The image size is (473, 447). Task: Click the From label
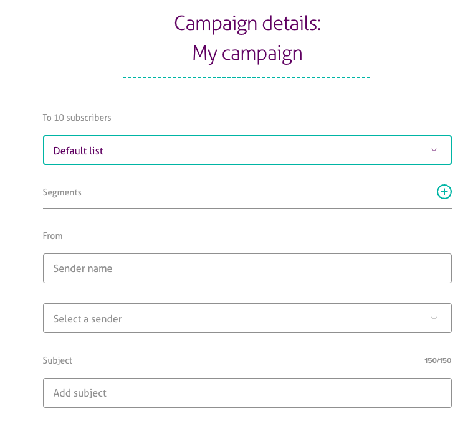pyautogui.click(x=52, y=236)
